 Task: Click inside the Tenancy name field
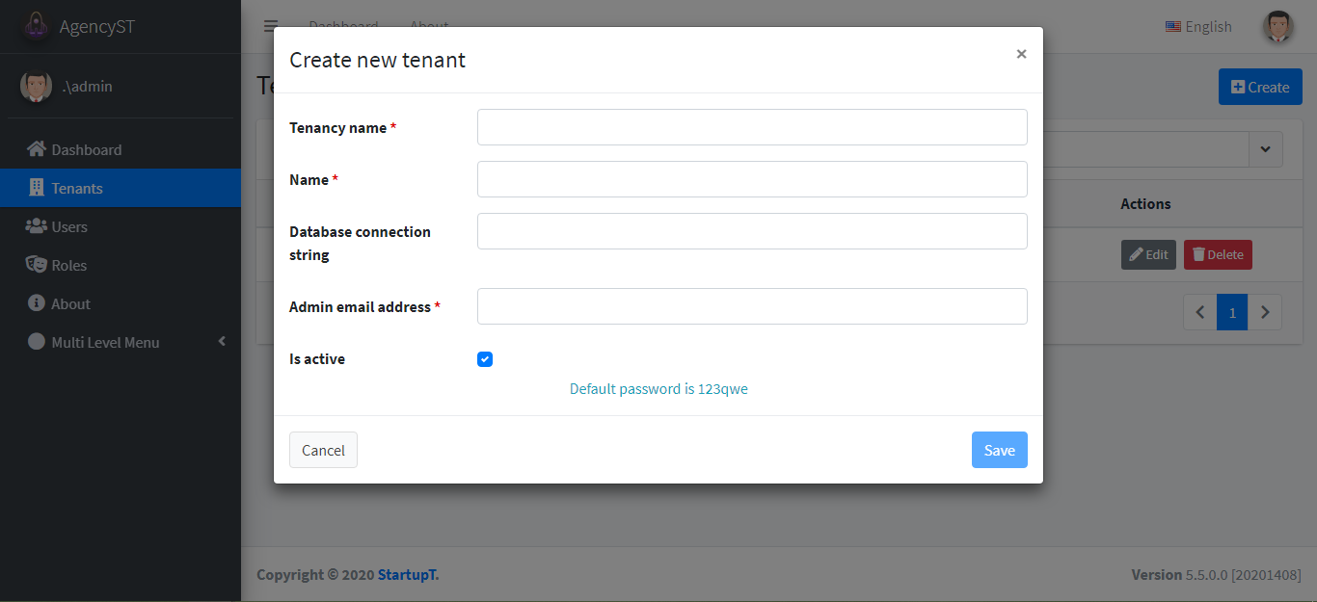[752, 126]
